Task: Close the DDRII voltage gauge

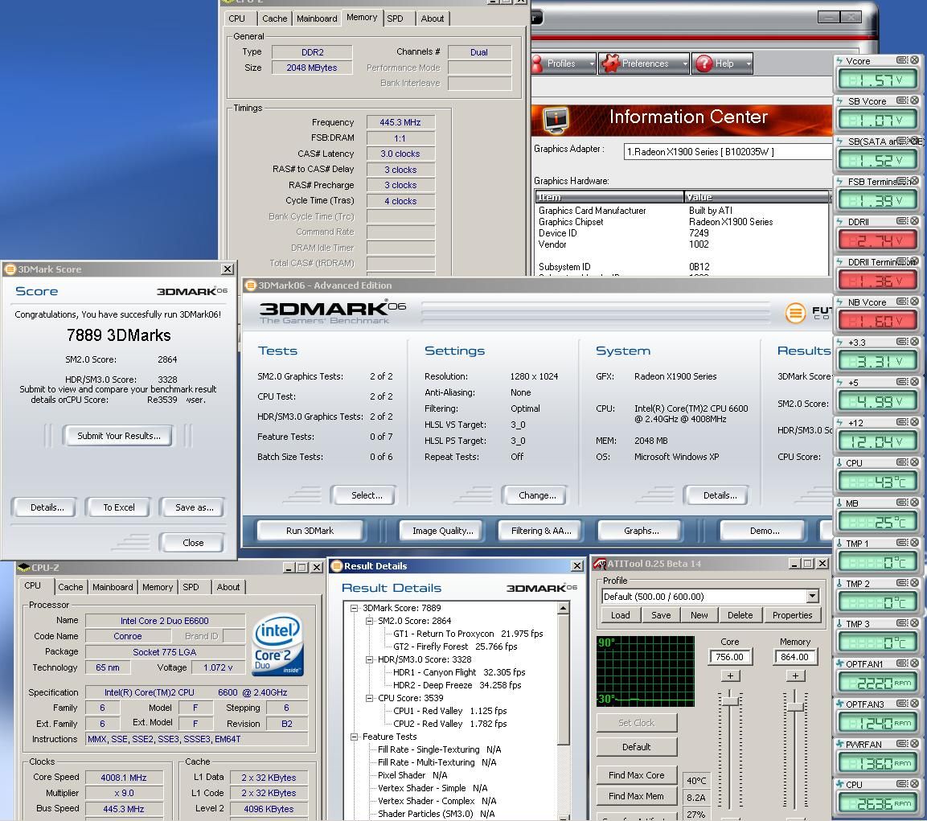Action: pos(915,221)
